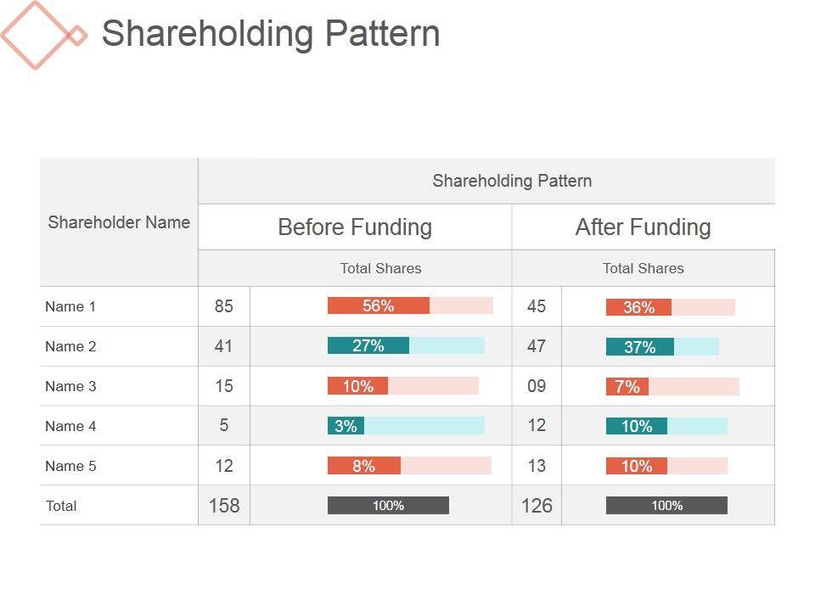Click the Total row label
This screenshot has height=611, width=815.
[x=61, y=506]
